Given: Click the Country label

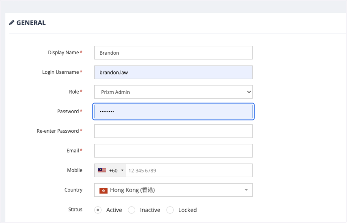Looking at the screenshot, I should 73,190.
